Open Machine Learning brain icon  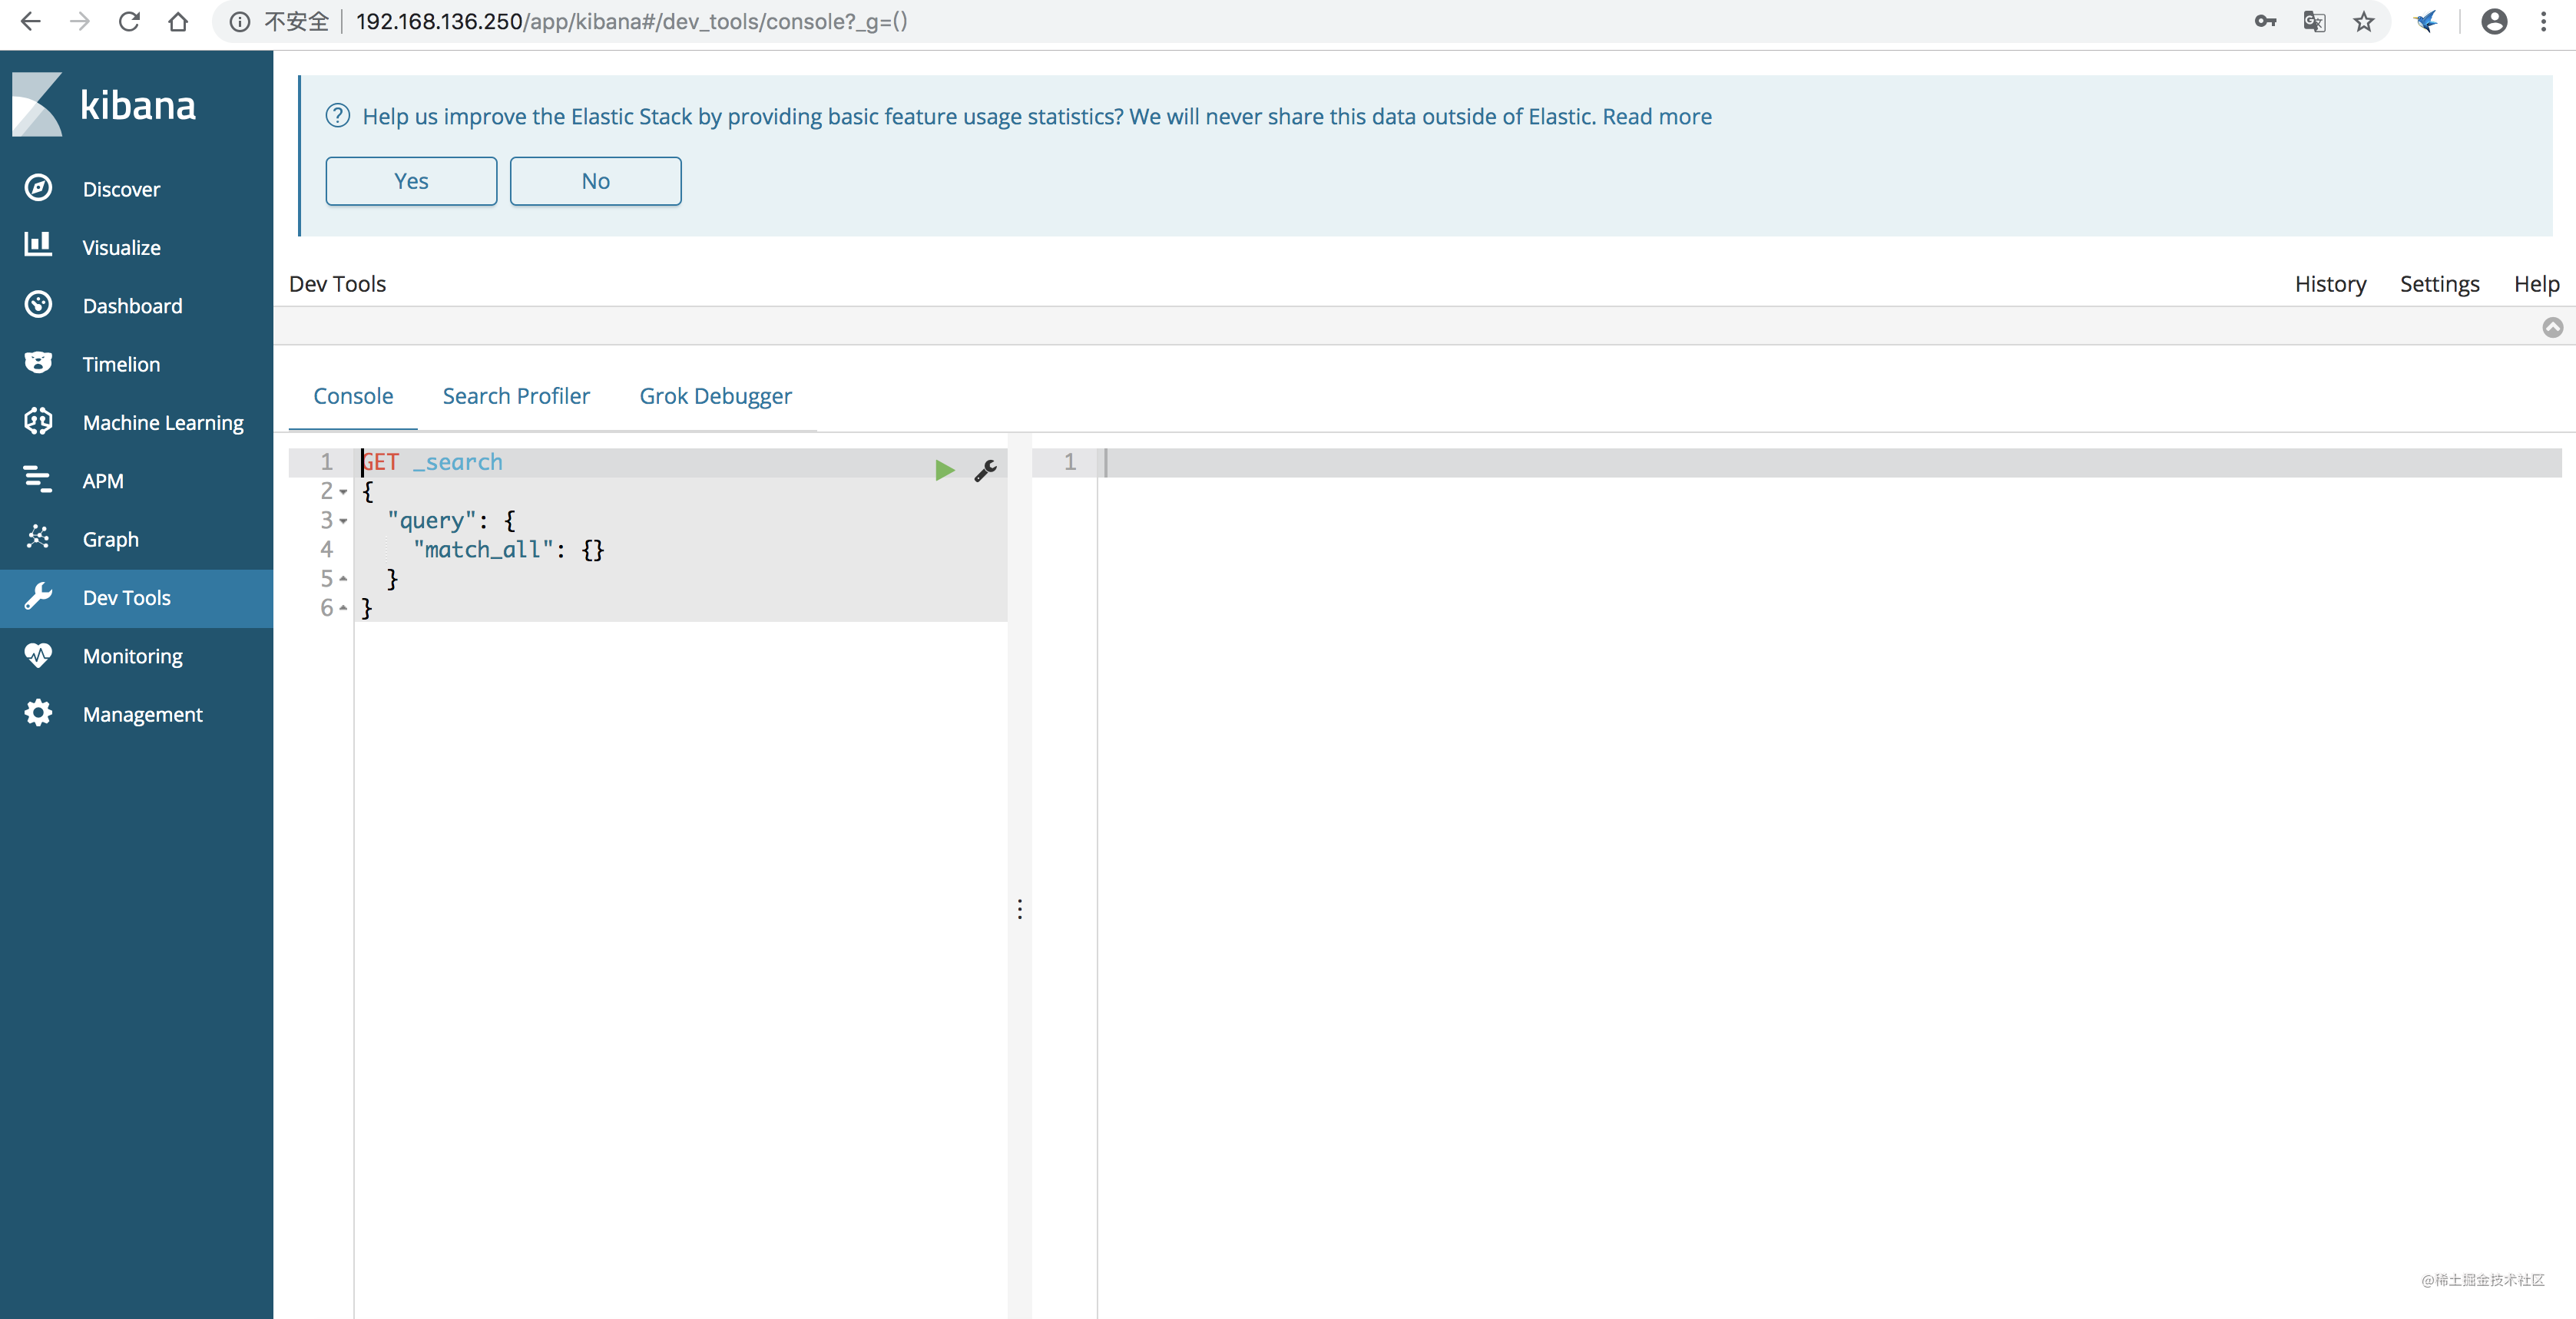point(38,421)
